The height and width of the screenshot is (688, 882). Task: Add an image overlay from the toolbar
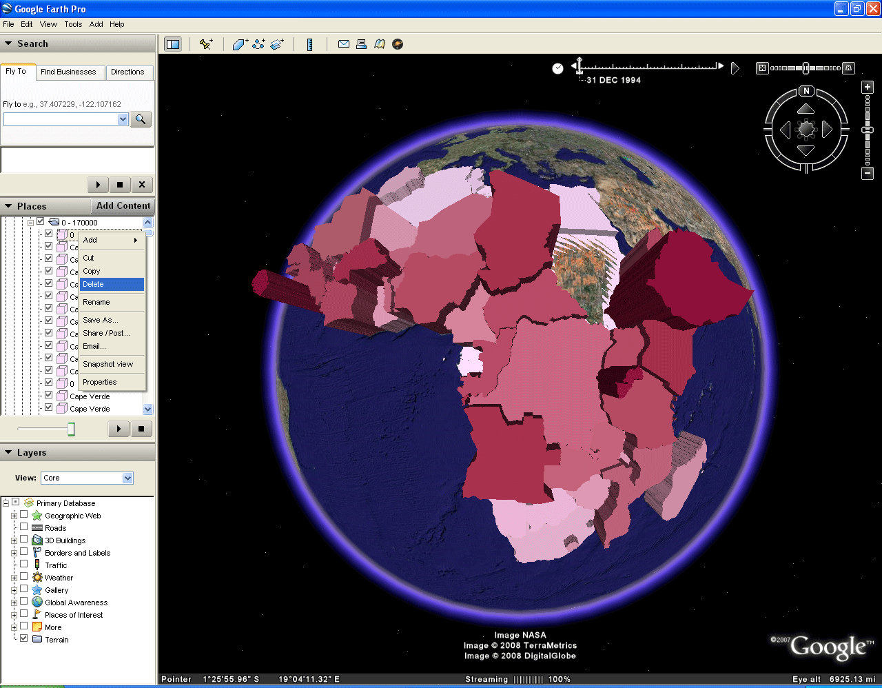(277, 44)
